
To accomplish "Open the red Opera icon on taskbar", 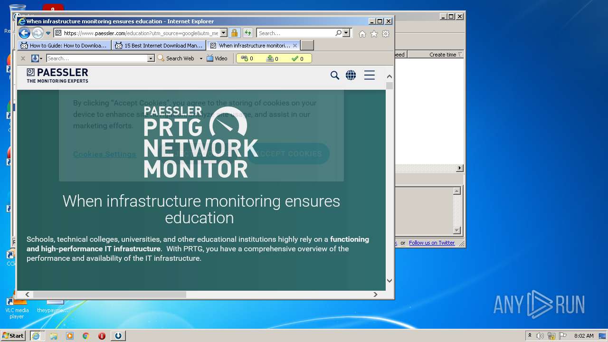I will [x=102, y=336].
